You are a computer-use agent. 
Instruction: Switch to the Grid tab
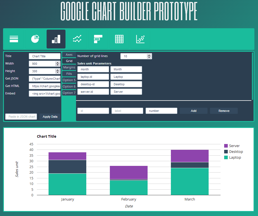pos(69,61)
